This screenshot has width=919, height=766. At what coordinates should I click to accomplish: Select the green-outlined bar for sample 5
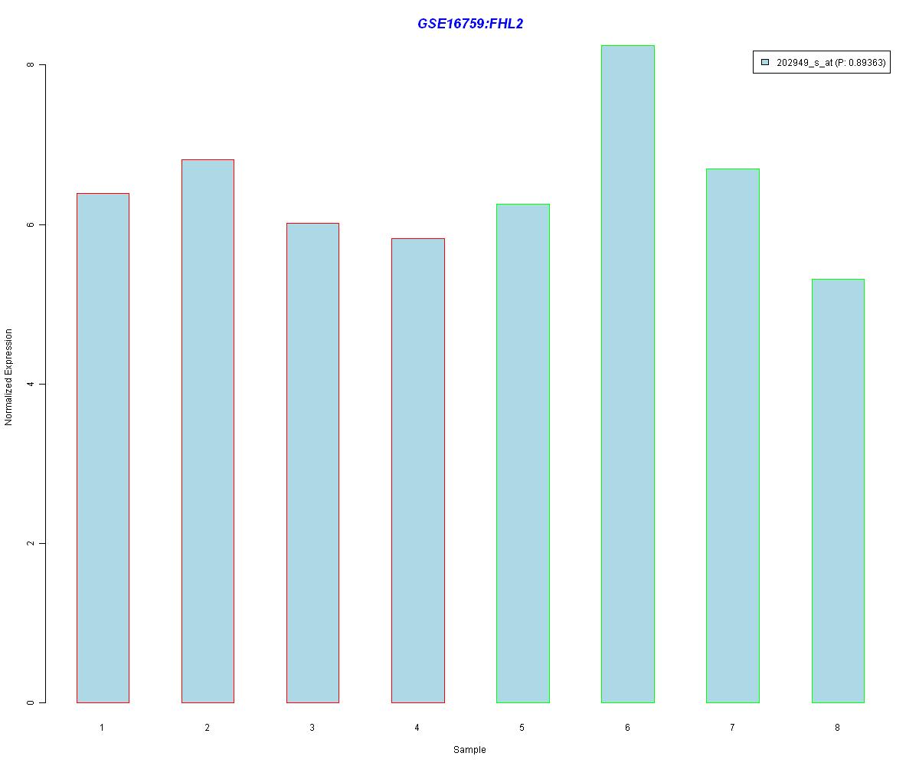[x=523, y=453]
